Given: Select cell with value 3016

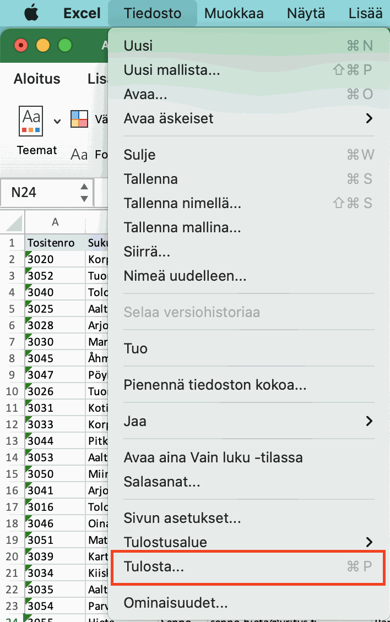Looking at the screenshot, I should click(x=55, y=507).
